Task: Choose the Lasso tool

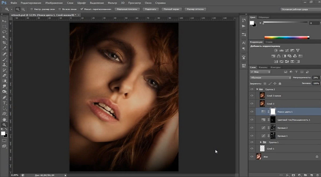Action: [4, 32]
